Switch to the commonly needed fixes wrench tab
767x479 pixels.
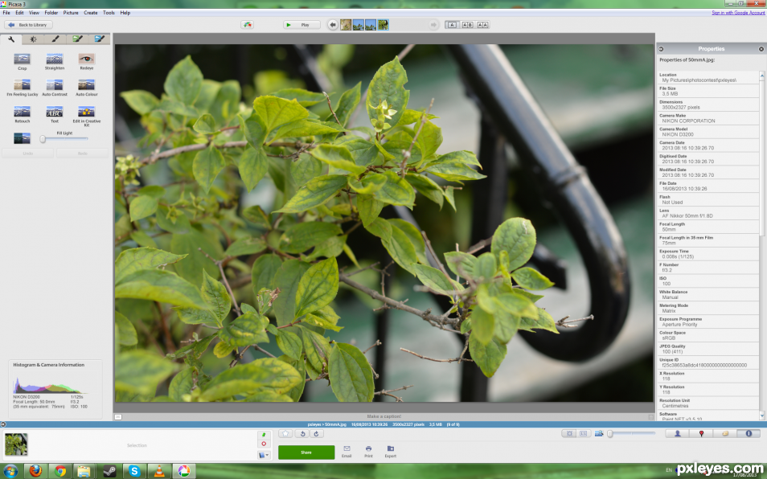click(x=11, y=39)
